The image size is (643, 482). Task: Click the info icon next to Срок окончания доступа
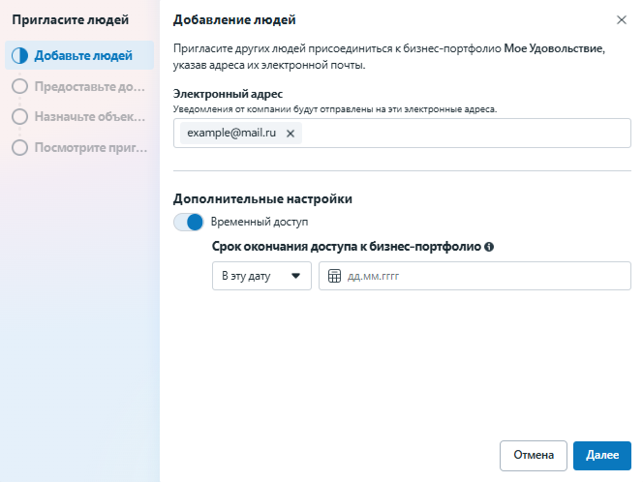489,246
